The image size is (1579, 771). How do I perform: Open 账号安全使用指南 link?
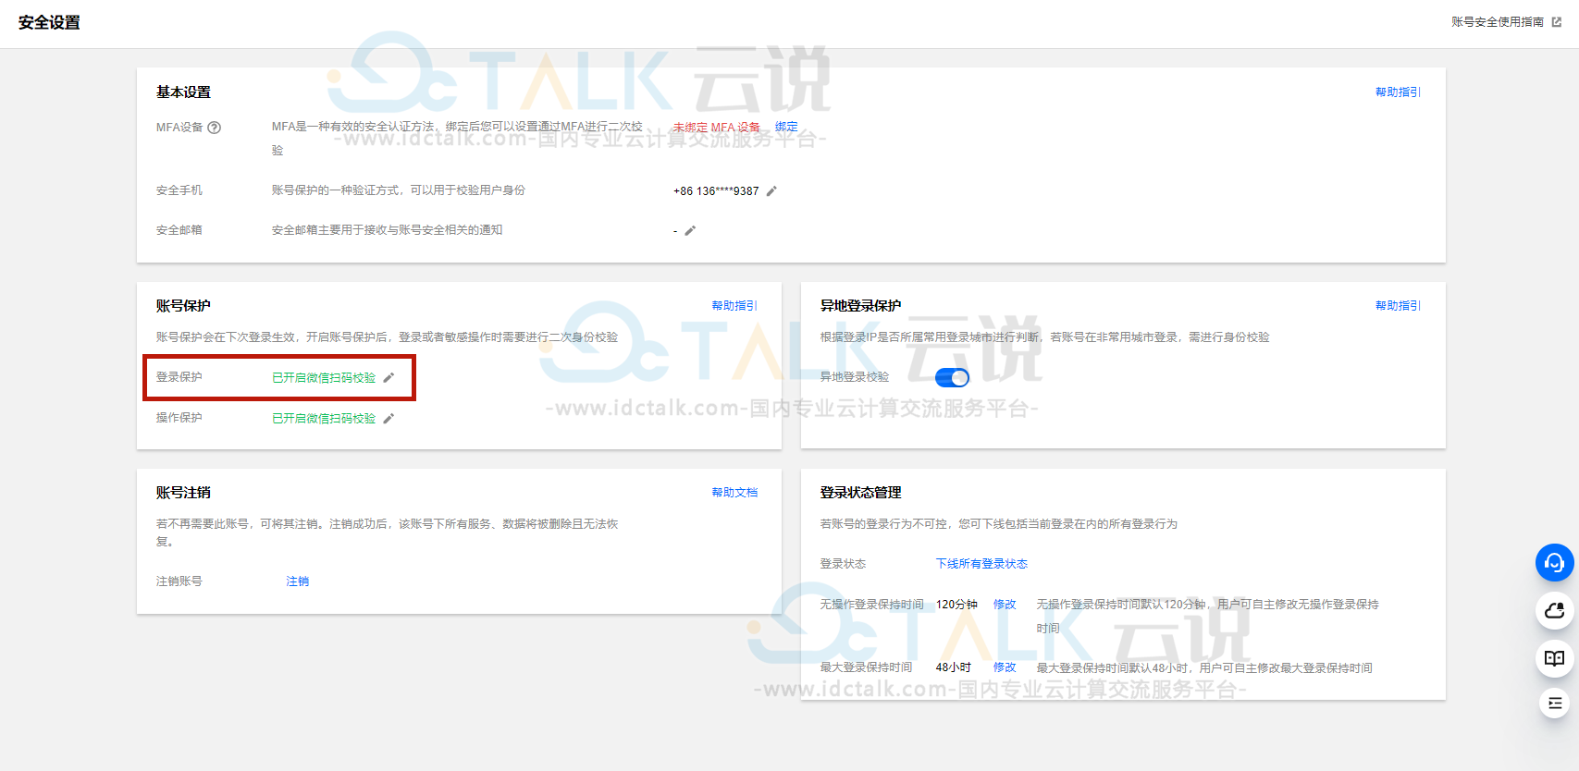(1498, 22)
